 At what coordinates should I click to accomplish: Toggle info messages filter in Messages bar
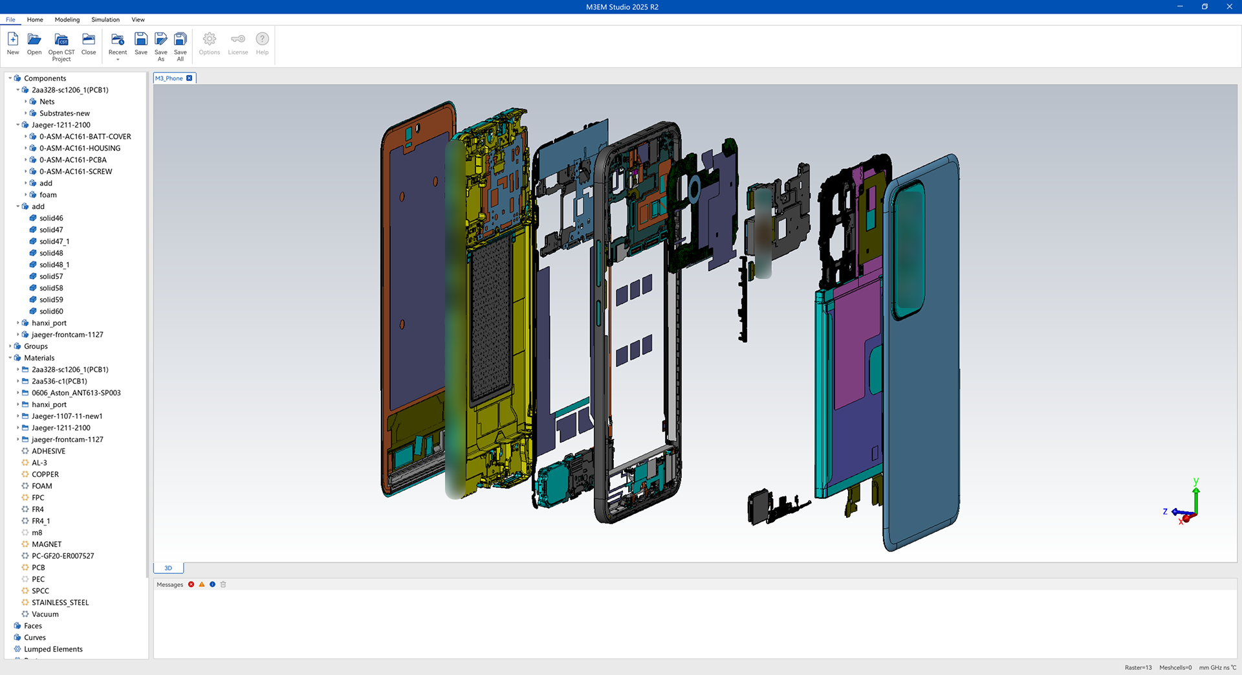(212, 584)
